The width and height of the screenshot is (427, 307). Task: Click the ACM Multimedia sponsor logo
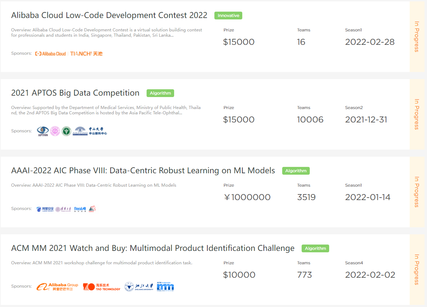(x=165, y=287)
